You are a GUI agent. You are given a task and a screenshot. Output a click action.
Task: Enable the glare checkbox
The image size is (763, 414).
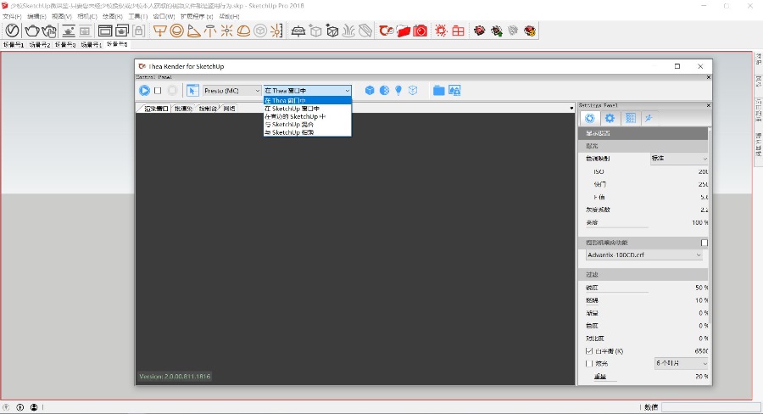click(589, 364)
